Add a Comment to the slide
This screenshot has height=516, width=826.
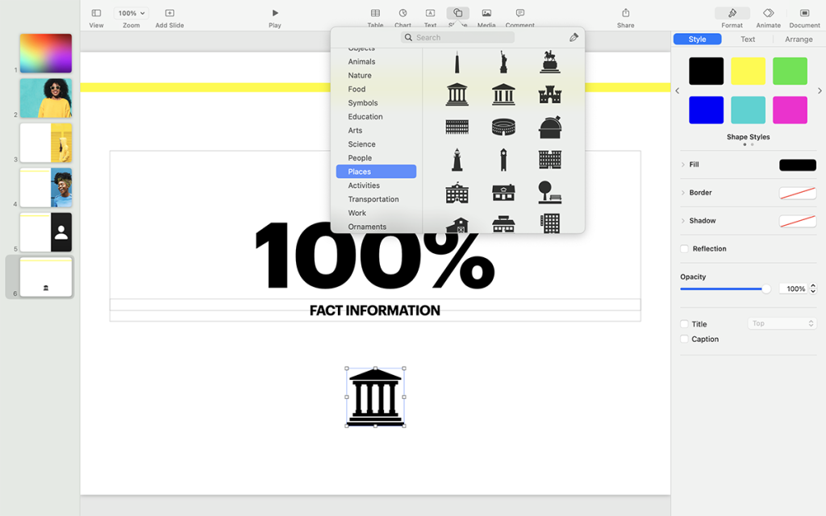519,14
